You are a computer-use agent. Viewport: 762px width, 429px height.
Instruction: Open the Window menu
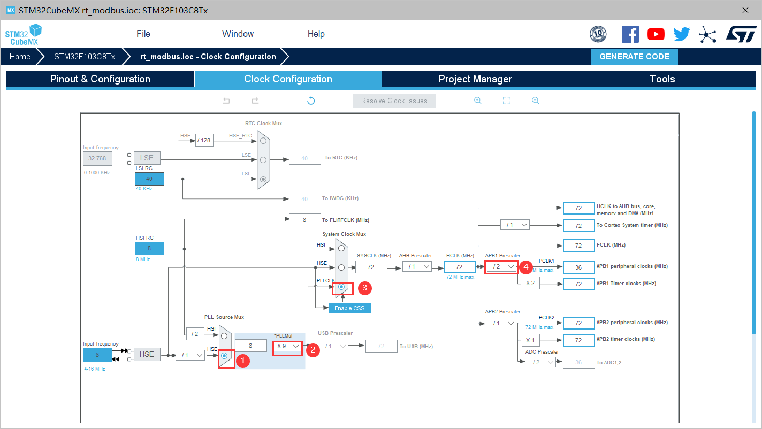[238, 34]
